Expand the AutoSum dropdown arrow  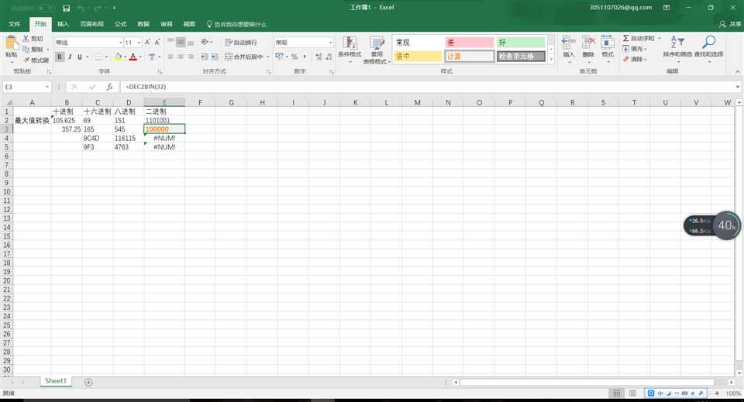tap(659, 38)
